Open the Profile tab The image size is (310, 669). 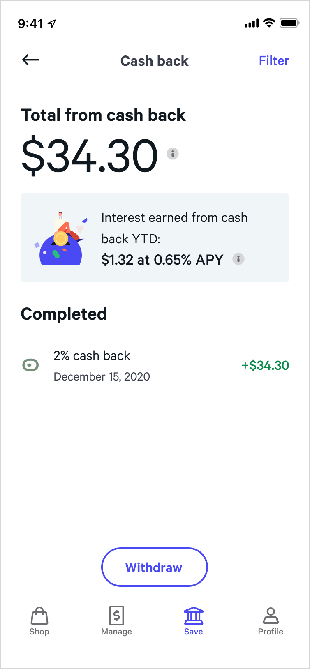(x=271, y=621)
